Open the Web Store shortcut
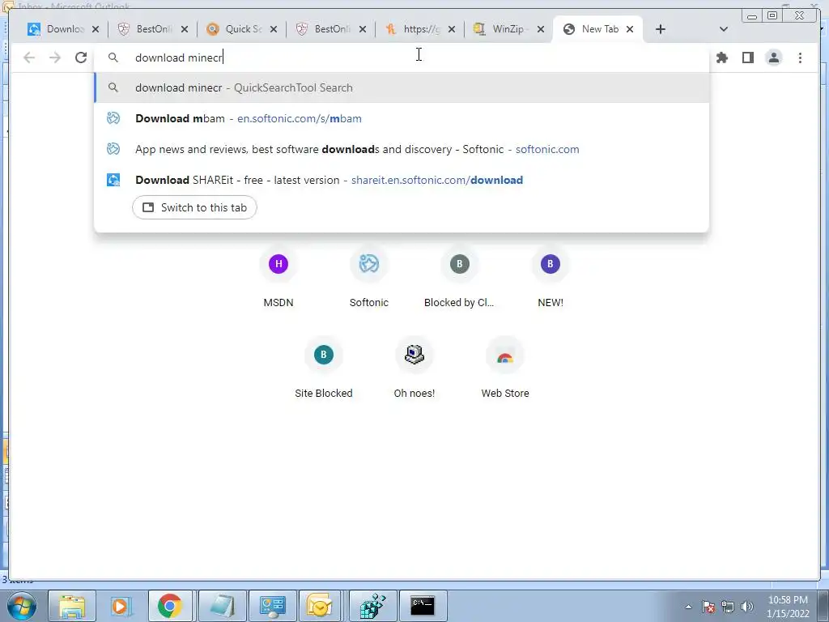The height and width of the screenshot is (622, 829). point(505,369)
